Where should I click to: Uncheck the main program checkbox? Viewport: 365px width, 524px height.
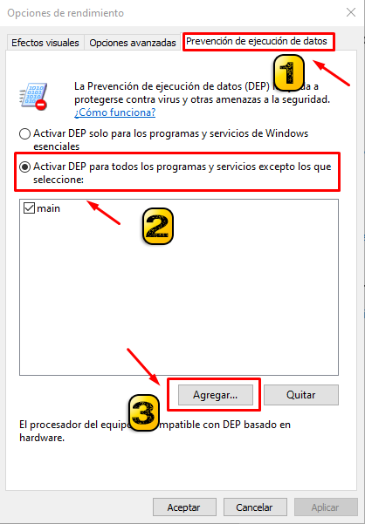29,208
